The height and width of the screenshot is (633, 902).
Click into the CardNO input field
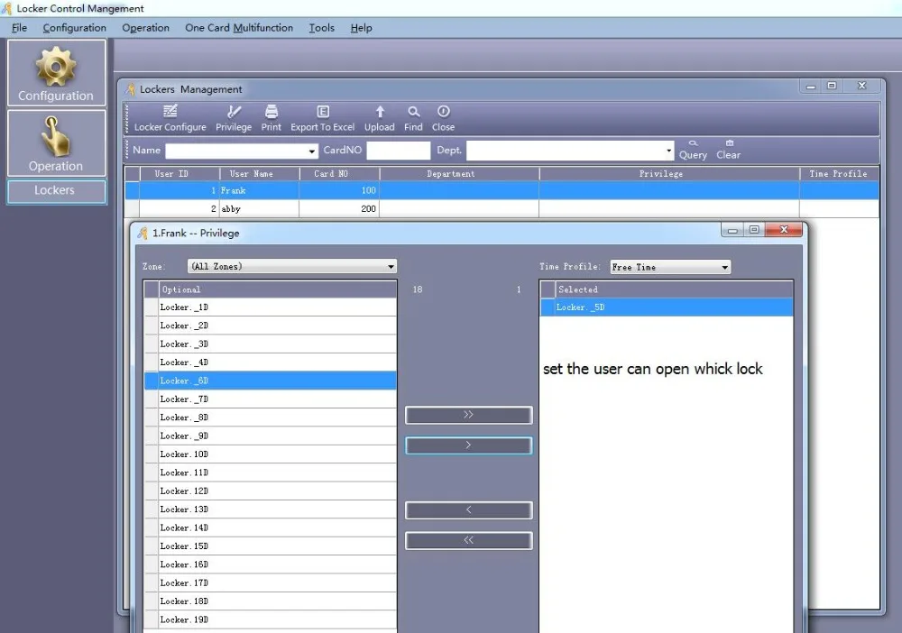click(x=398, y=151)
